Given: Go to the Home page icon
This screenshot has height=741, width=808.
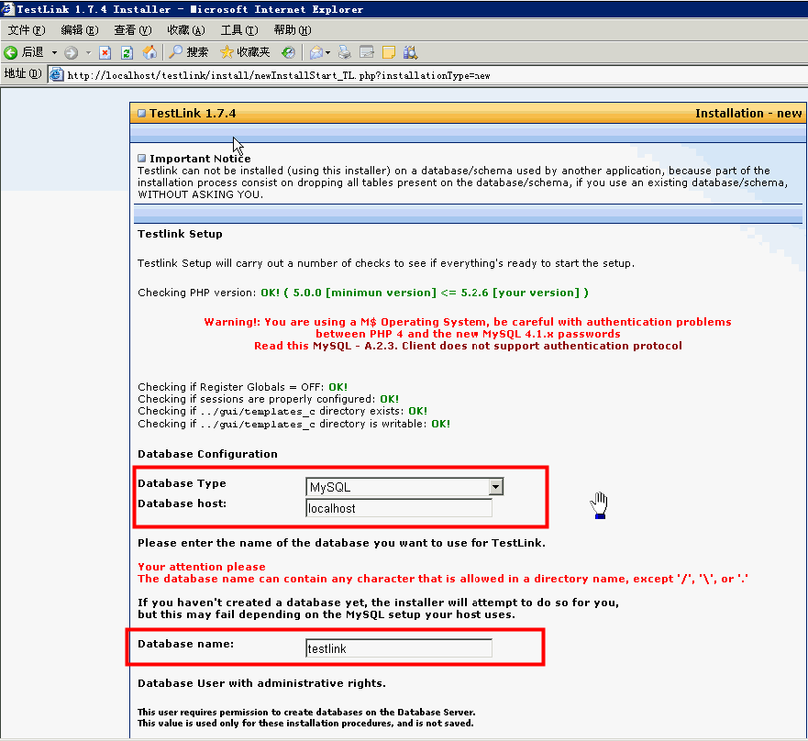Looking at the screenshot, I should point(149,52).
